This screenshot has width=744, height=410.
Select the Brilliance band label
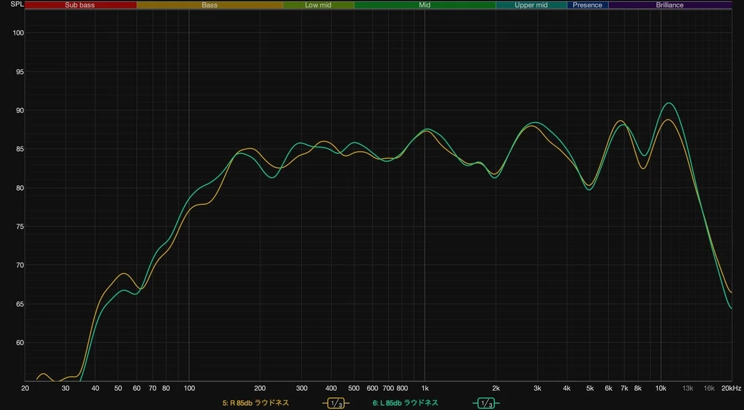pyautogui.click(x=670, y=5)
